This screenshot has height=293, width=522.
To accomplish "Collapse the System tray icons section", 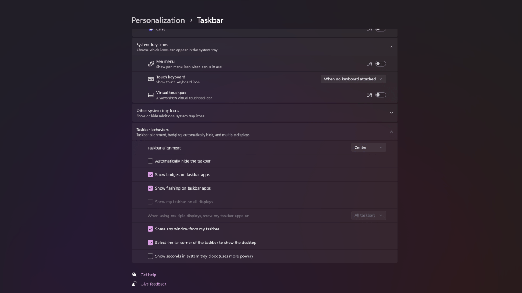I will (391, 47).
